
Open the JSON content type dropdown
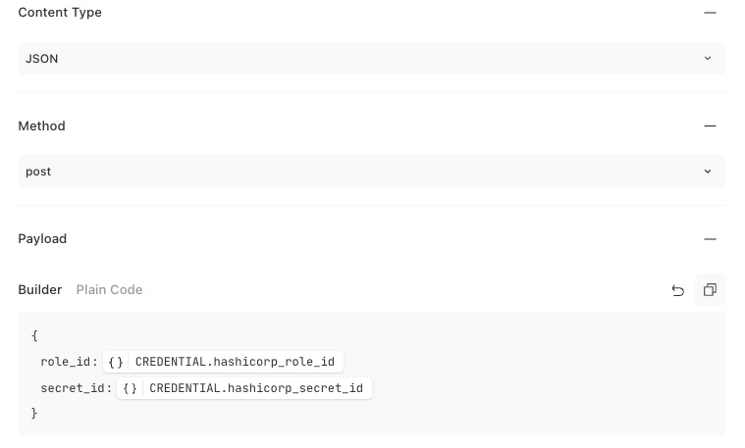point(371,59)
